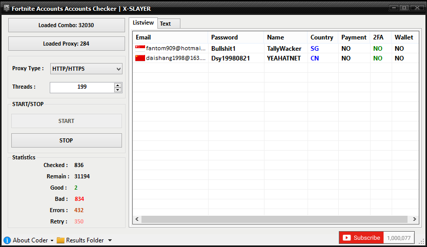Click the yellow Results Folder icon
The height and width of the screenshot is (247, 427).
60,240
